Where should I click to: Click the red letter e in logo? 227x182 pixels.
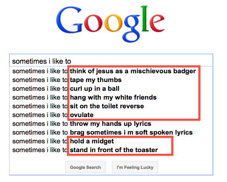[157, 23]
